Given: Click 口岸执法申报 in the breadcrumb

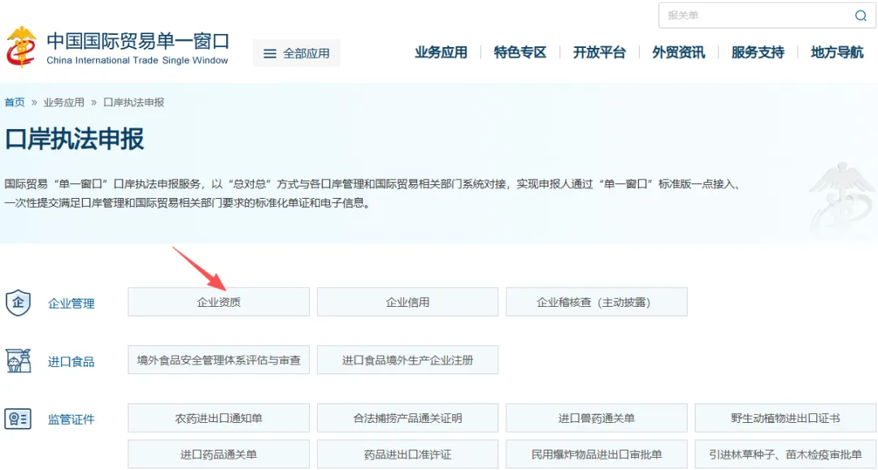Looking at the screenshot, I should click(134, 102).
